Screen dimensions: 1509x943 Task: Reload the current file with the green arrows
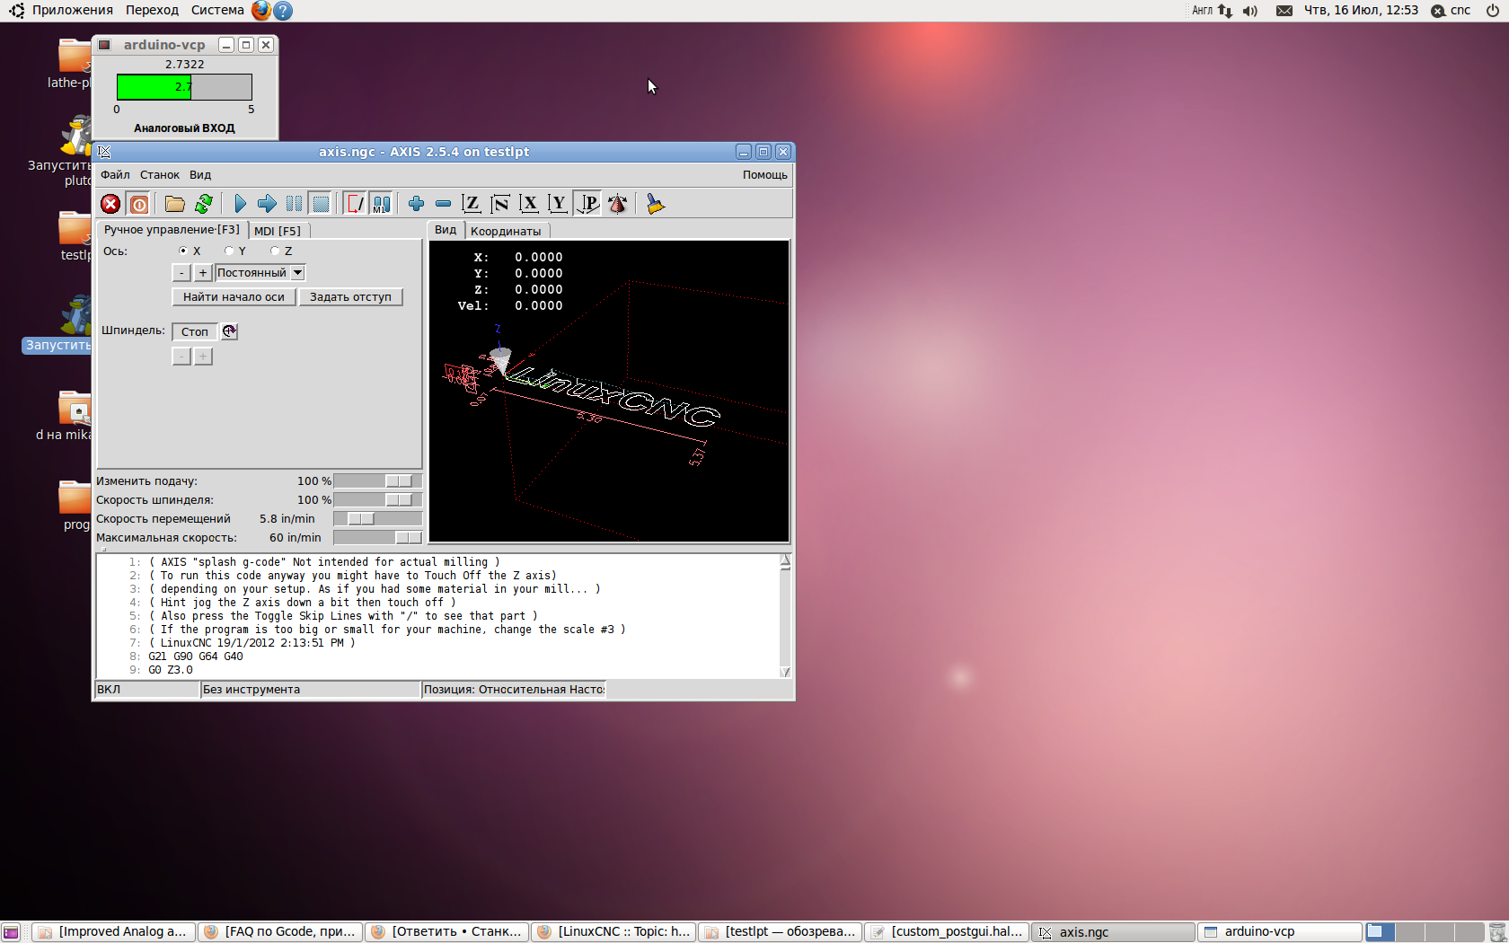204,204
